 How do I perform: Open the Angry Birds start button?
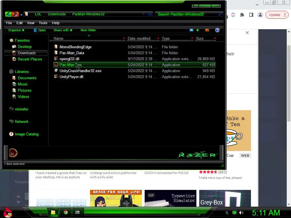(8, 212)
